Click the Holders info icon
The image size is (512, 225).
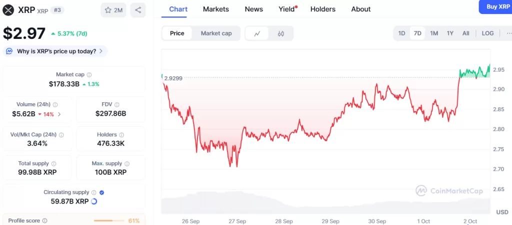[122, 135]
